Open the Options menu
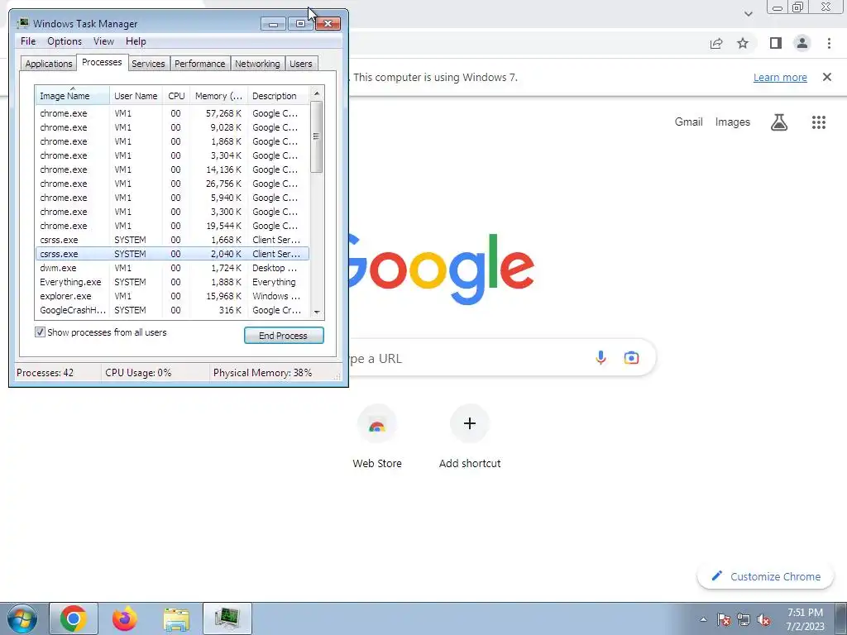Viewport: 847px width, 635px height. pyautogui.click(x=65, y=41)
